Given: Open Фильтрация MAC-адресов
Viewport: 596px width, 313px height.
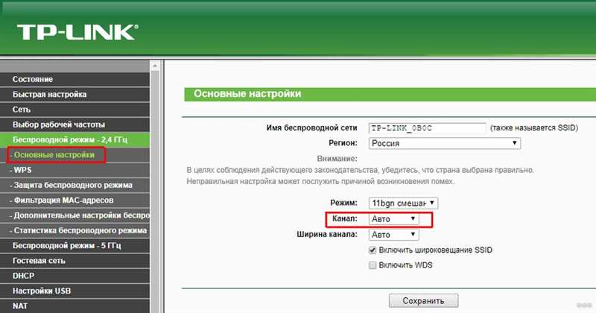Looking at the screenshot, I should (x=75, y=200).
